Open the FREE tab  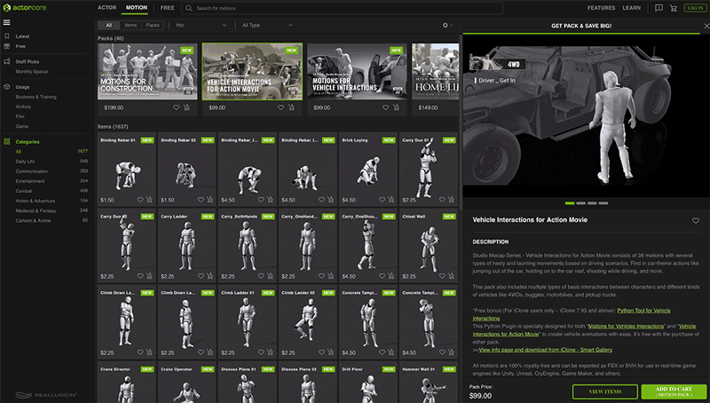(167, 8)
